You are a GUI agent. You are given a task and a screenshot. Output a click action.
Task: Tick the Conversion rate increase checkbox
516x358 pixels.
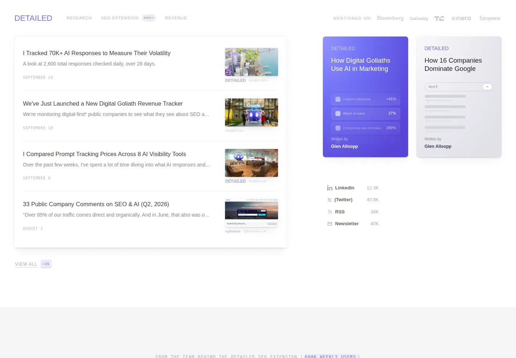pyautogui.click(x=338, y=128)
